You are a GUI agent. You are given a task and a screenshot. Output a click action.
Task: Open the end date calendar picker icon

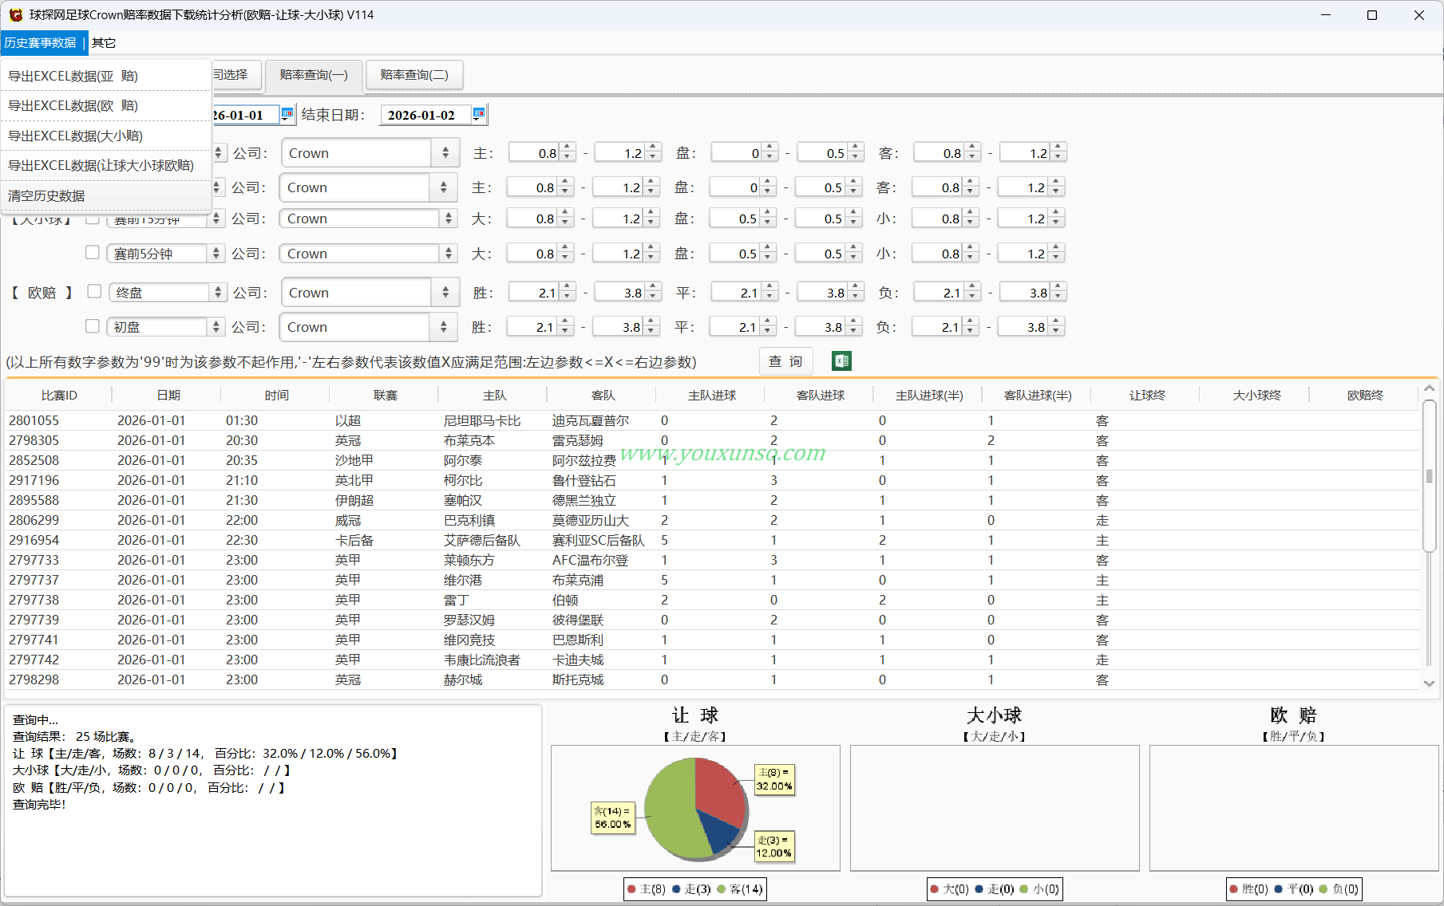tap(478, 114)
